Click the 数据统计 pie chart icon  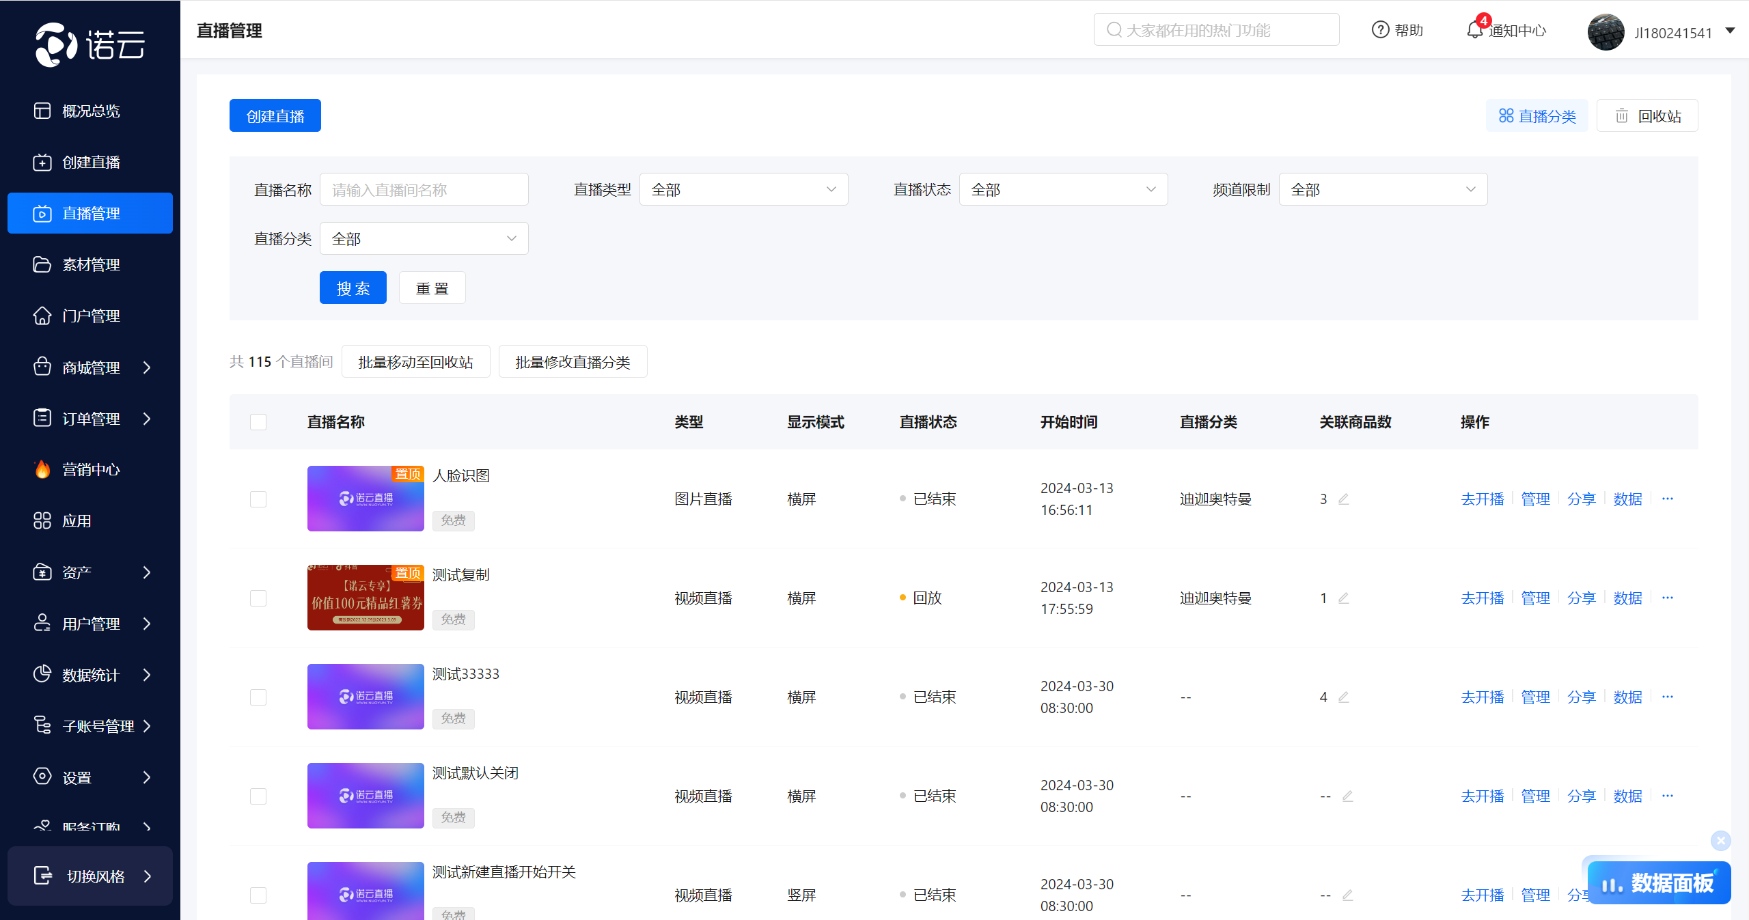pos(42,674)
